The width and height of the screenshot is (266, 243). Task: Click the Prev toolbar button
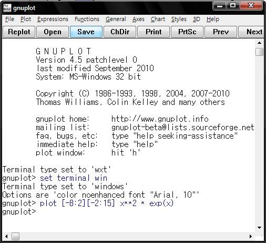221,32
